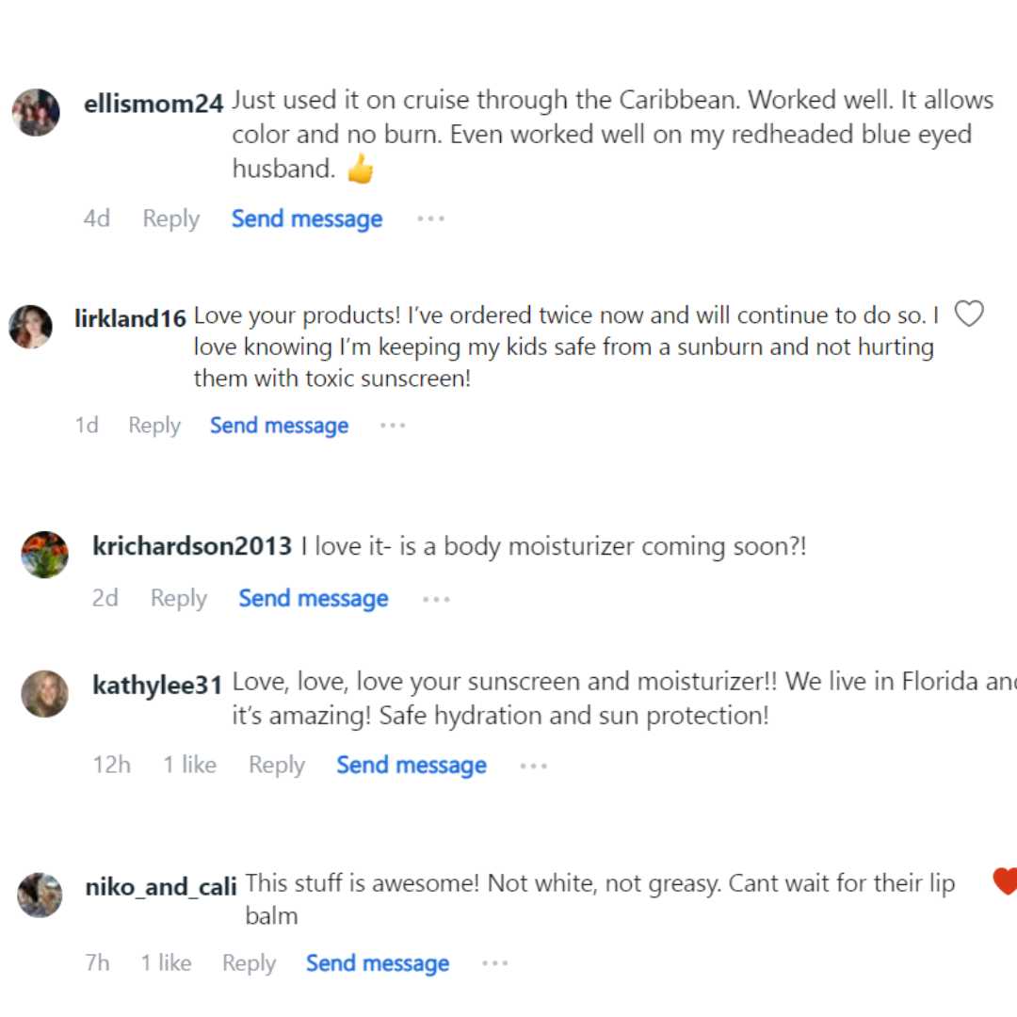Like lirkland16's comment with heart icon
The width and height of the screenshot is (1017, 1017).
pos(969,314)
